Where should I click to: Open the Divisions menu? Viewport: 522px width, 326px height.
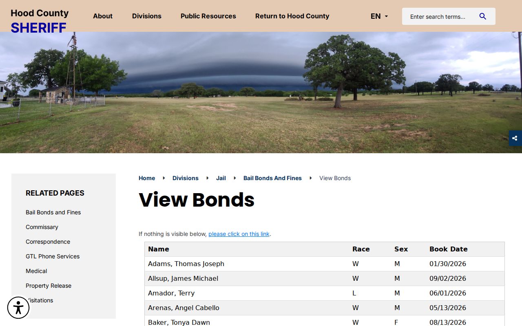pos(147,16)
